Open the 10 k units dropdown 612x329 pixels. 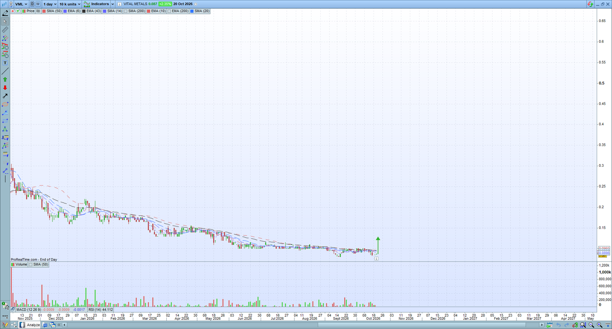click(x=69, y=4)
